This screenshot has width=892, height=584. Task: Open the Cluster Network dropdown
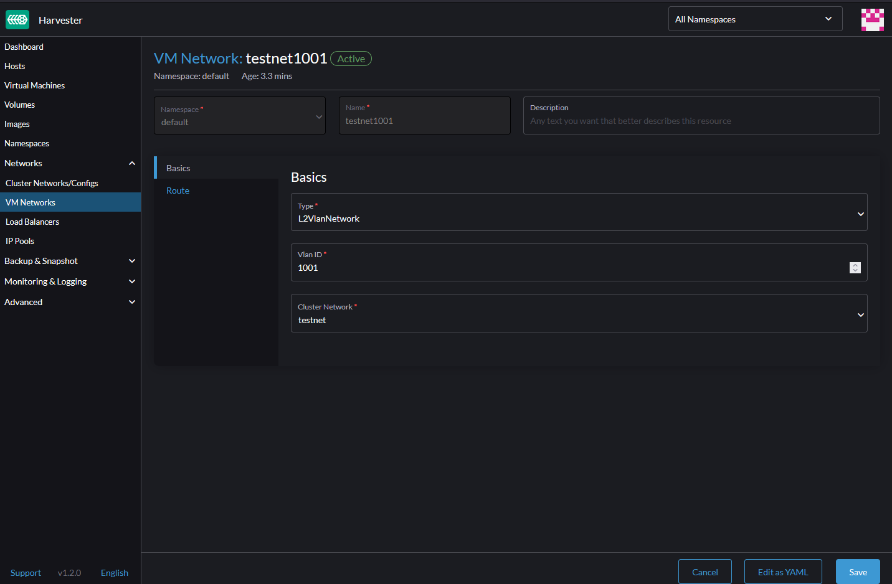pyautogui.click(x=579, y=313)
